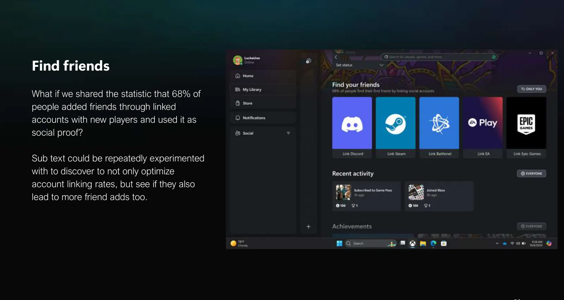Select the Link Battlenet tile

[x=439, y=127]
